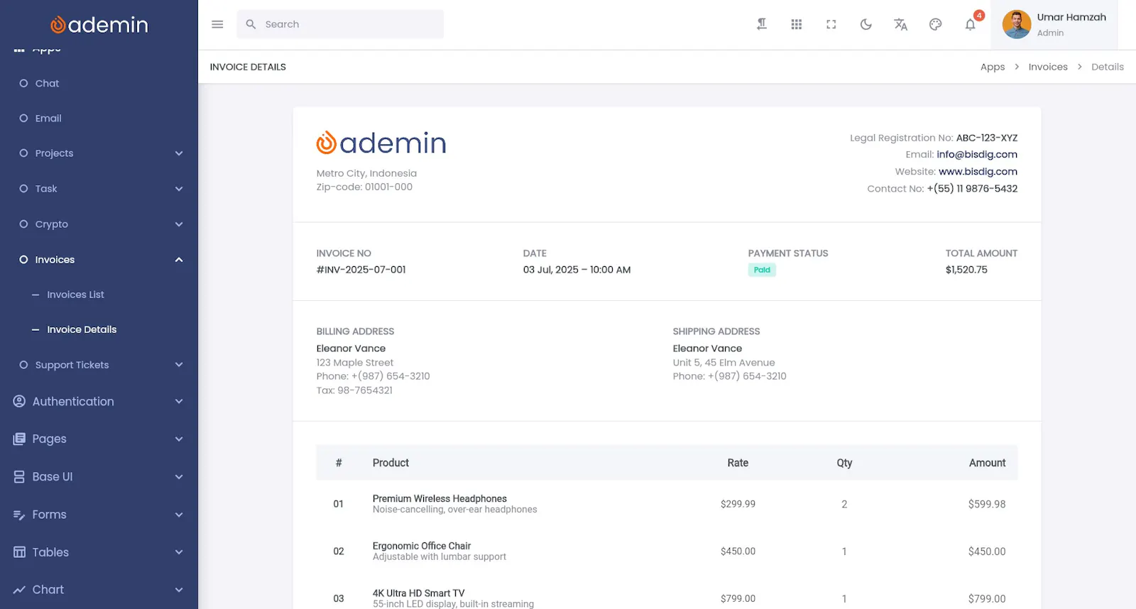Click the Tables grid icon
1136x609 pixels.
pos(19,552)
